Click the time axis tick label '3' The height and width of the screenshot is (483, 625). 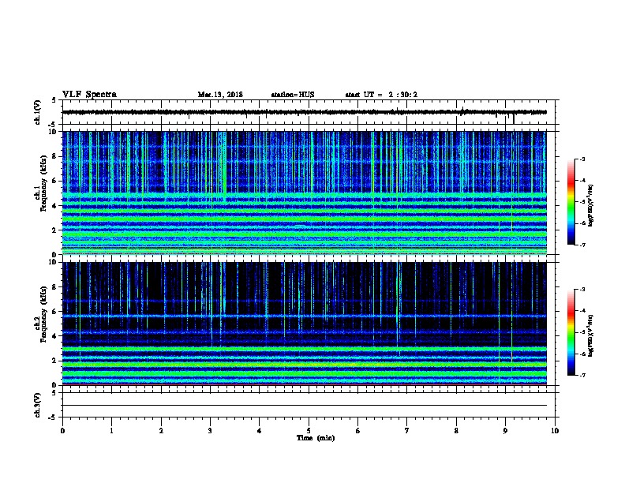[210, 431]
